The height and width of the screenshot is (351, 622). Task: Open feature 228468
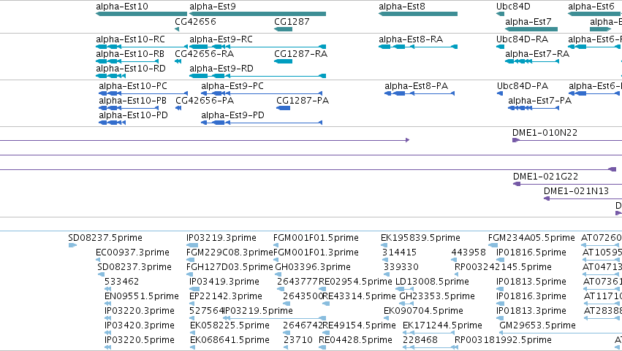click(431, 347)
